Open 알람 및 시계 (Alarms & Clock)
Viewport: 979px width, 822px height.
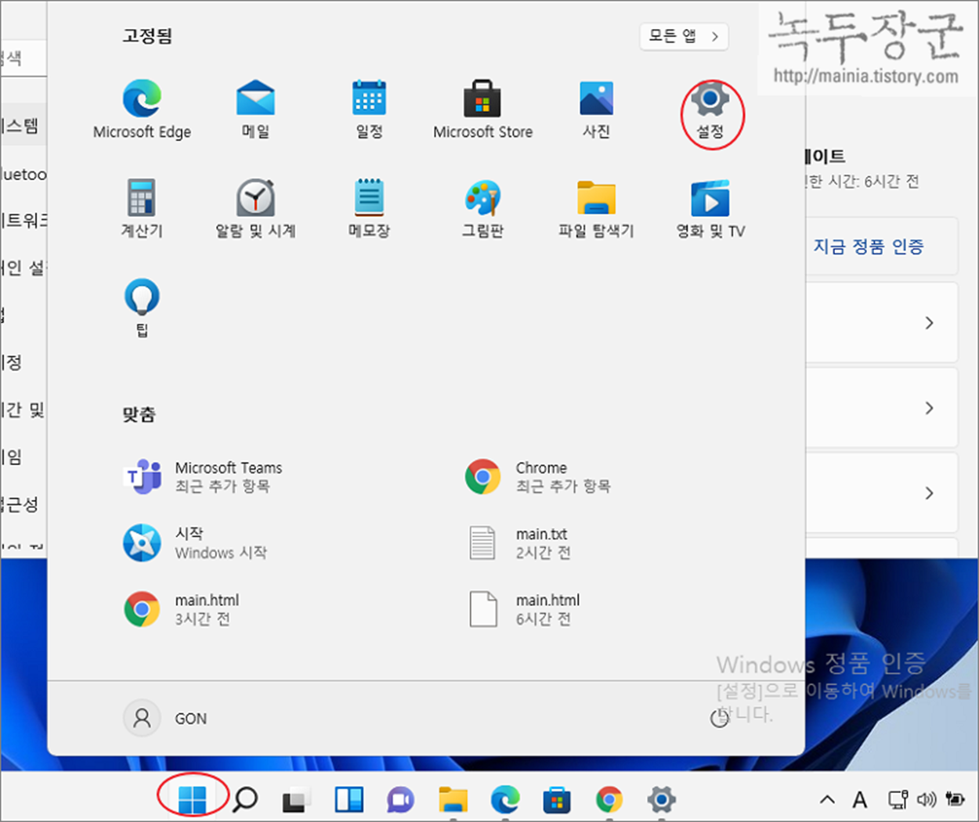pyautogui.click(x=255, y=209)
